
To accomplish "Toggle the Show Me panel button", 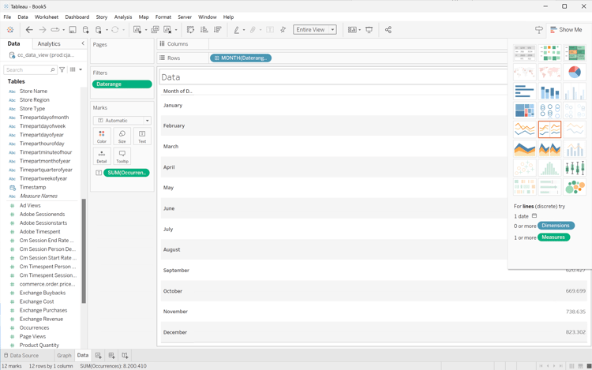I will (x=566, y=30).
